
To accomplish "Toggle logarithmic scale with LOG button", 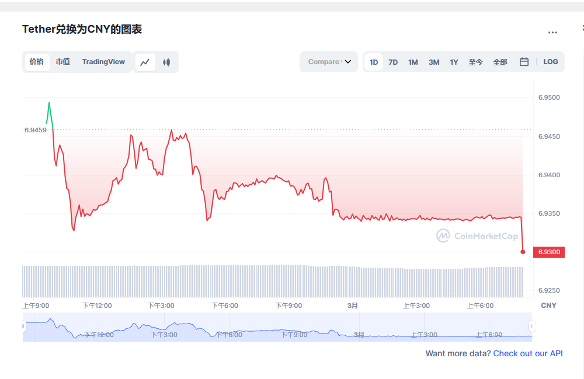I will [550, 61].
